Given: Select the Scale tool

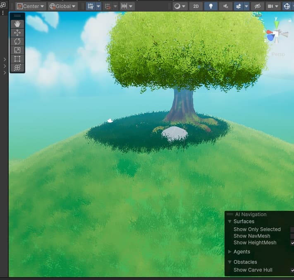Looking at the screenshot, I should [17, 50].
